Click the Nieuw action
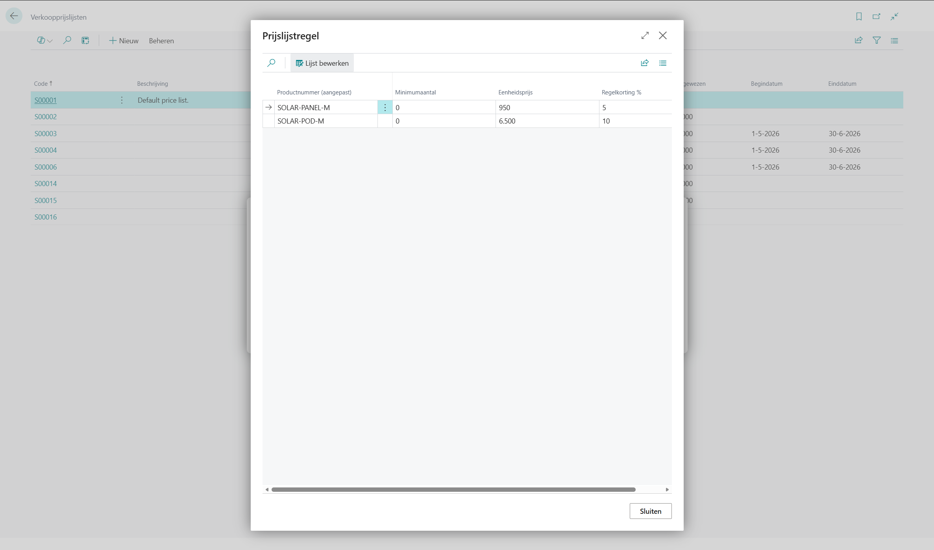Screen dimensions: 934x550 (x=124, y=41)
